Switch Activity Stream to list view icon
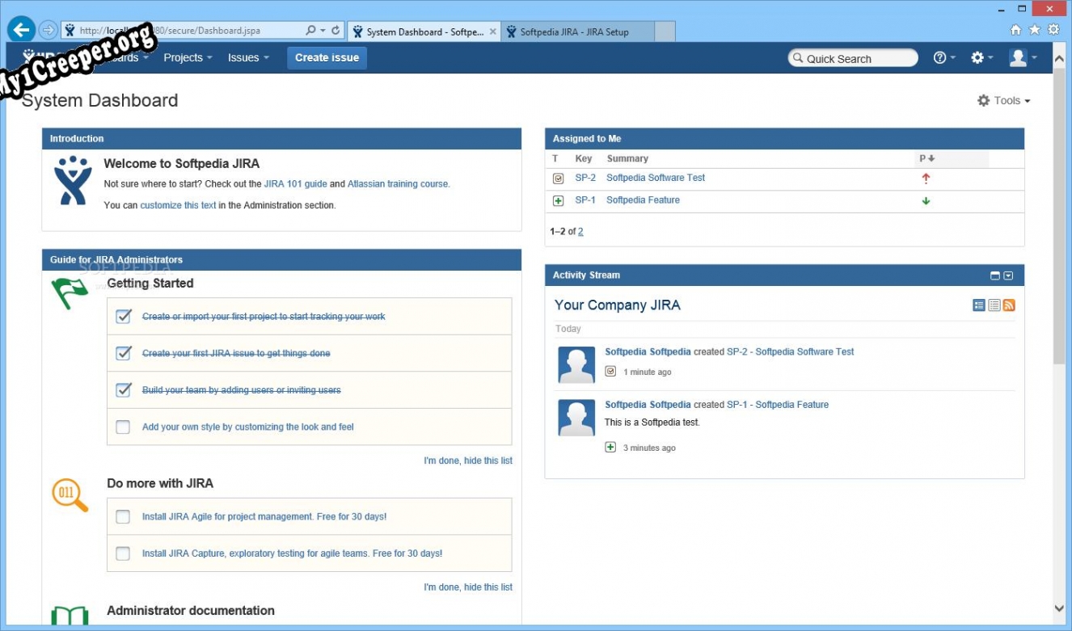The height and width of the screenshot is (631, 1072). point(994,305)
